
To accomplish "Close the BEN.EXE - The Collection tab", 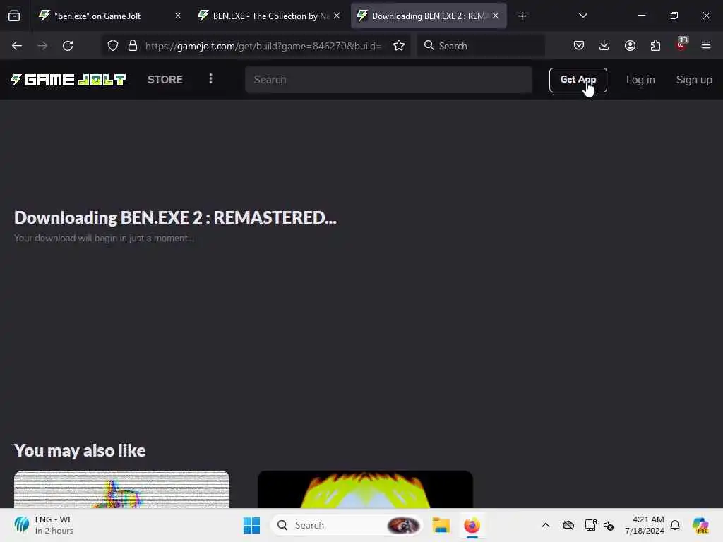I will (x=337, y=16).
